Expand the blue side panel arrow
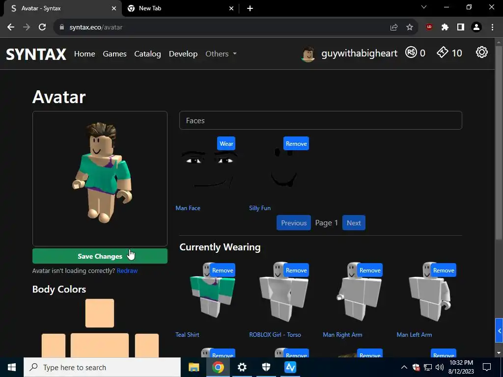Image resolution: width=503 pixels, height=377 pixels. [499, 330]
